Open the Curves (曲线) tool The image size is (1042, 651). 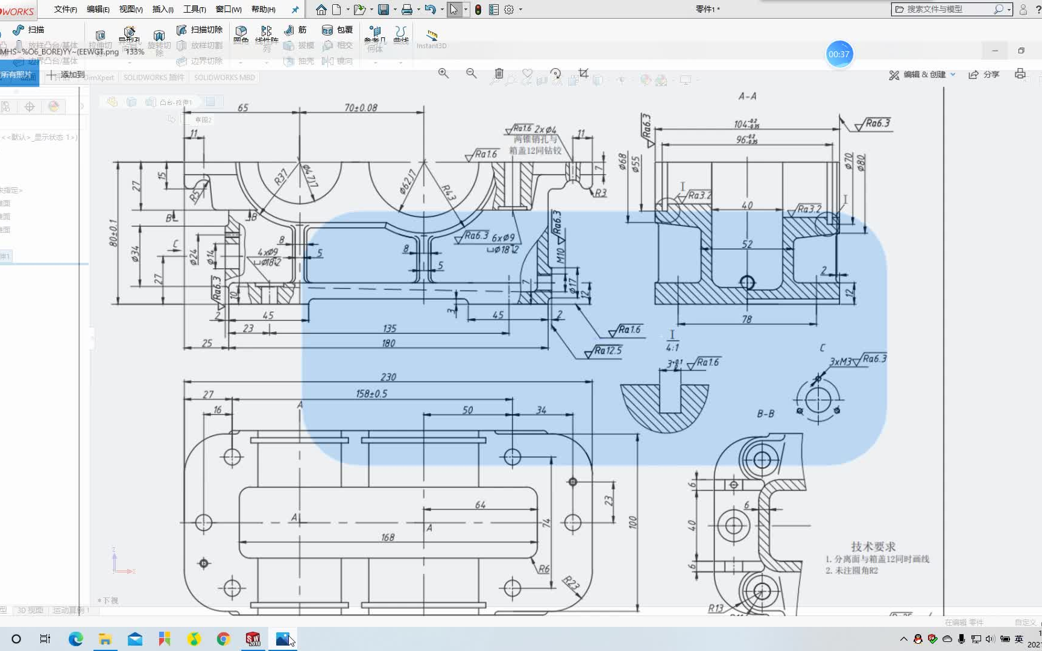(x=401, y=35)
